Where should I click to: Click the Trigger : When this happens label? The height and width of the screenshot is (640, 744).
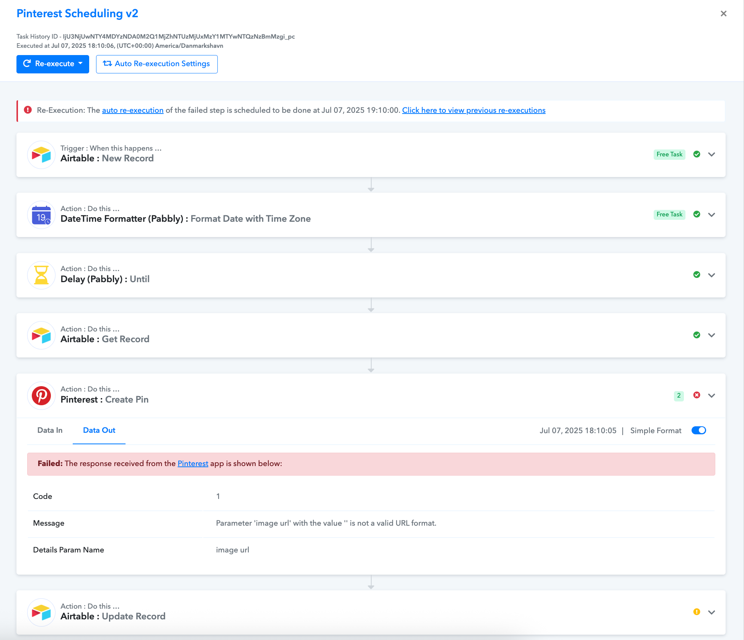tap(111, 148)
